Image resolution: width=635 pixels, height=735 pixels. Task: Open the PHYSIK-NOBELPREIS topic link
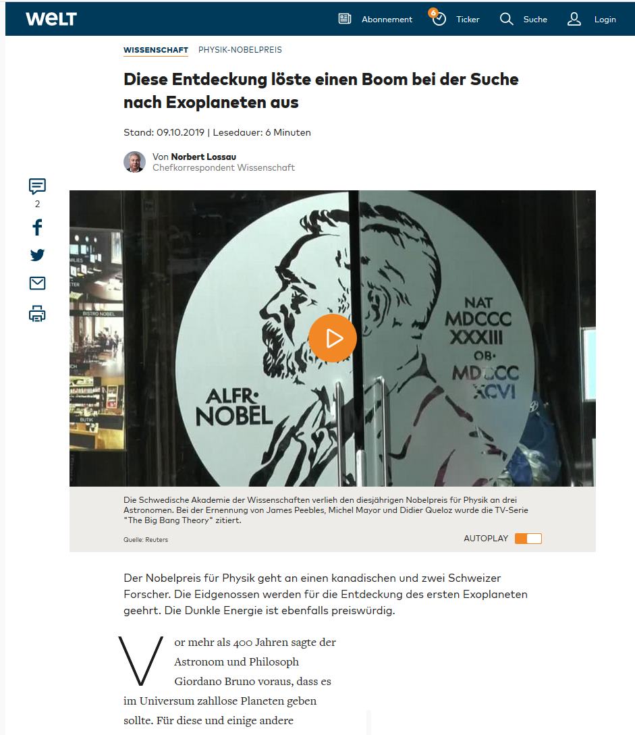point(240,50)
